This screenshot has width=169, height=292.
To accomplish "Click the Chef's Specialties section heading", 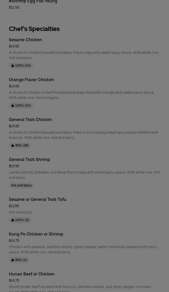I will click(x=34, y=29).
